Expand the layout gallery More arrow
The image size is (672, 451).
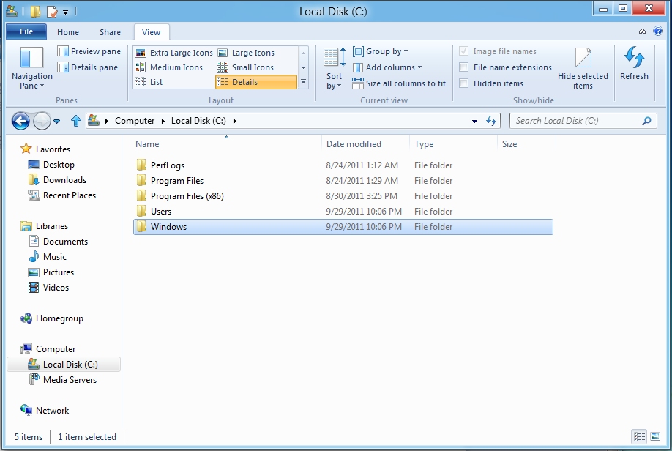[304, 81]
